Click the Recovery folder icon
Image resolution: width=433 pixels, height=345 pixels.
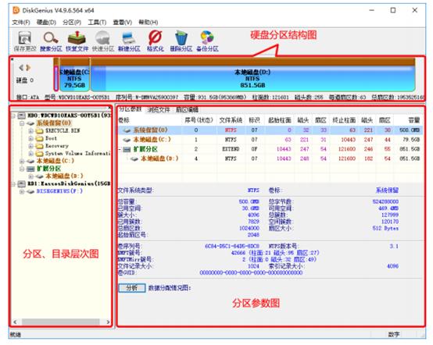pos(40,146)
